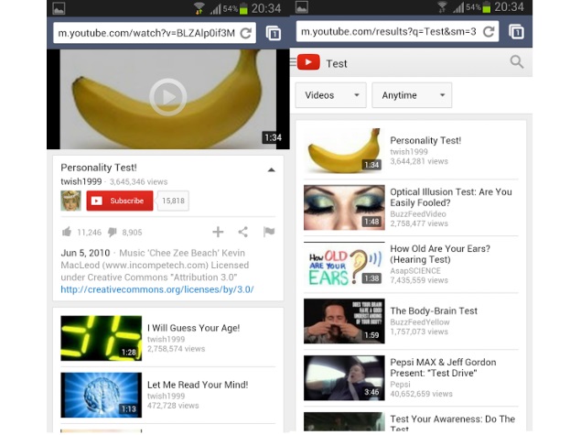
Task: Select 'How Old Are Your Ears?' title
Action: (x=440, y=254)
